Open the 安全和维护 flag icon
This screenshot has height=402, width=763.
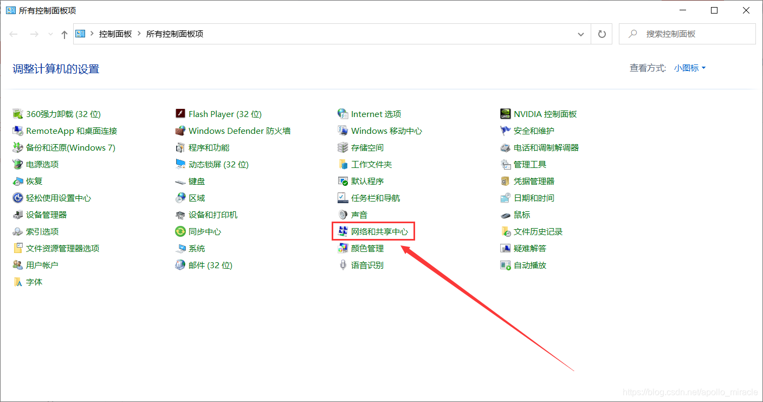(x=505, y=131)
